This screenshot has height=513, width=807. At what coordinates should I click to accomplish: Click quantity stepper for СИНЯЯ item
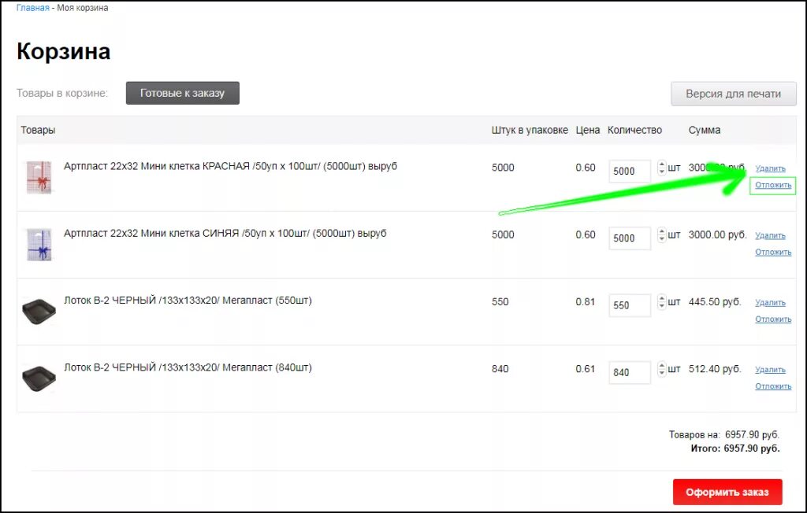[x=661, y=235]
